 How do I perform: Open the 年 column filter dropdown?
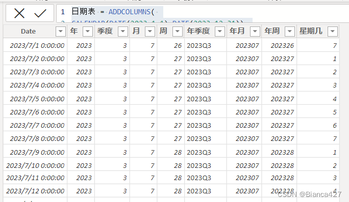click(87, 32)
